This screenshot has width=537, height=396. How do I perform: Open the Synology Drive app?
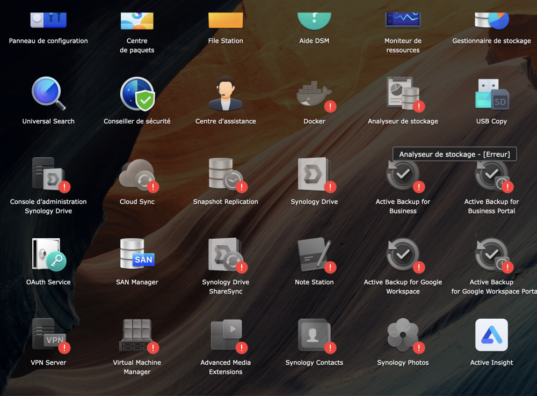coord(314,175)
